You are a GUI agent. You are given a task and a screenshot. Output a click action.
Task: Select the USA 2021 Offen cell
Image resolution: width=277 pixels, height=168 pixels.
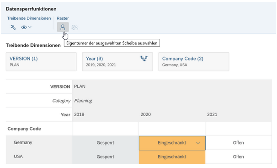click(239, 157)
